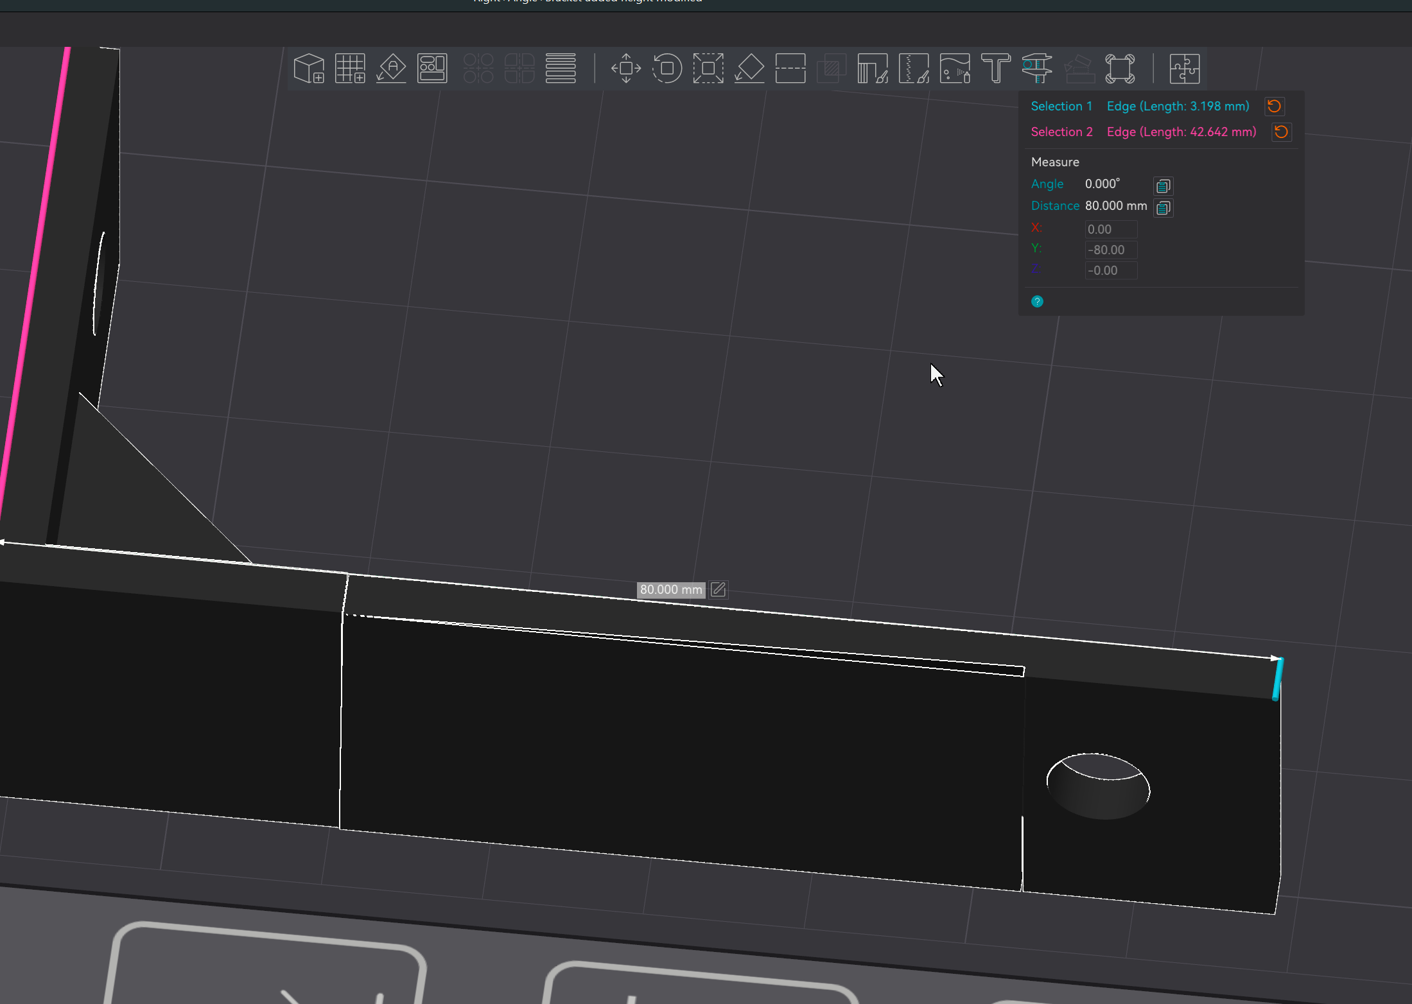Reset Selection 2 edge
The image size is (1412, 1004).
pos(1281,132)
